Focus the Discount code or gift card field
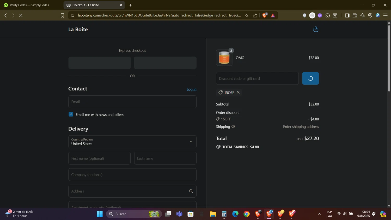391x220 pixels. (257, 78)
